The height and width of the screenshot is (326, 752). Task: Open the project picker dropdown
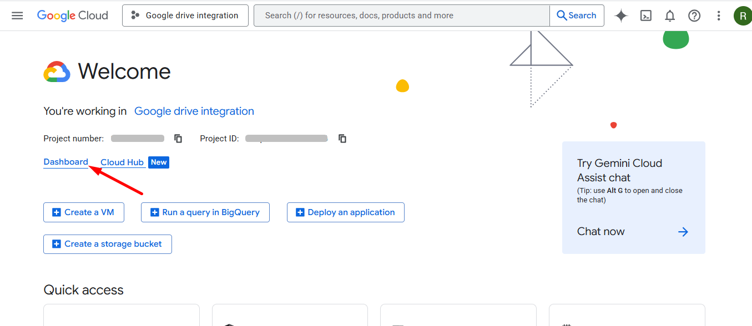click(x=185, y=16)
